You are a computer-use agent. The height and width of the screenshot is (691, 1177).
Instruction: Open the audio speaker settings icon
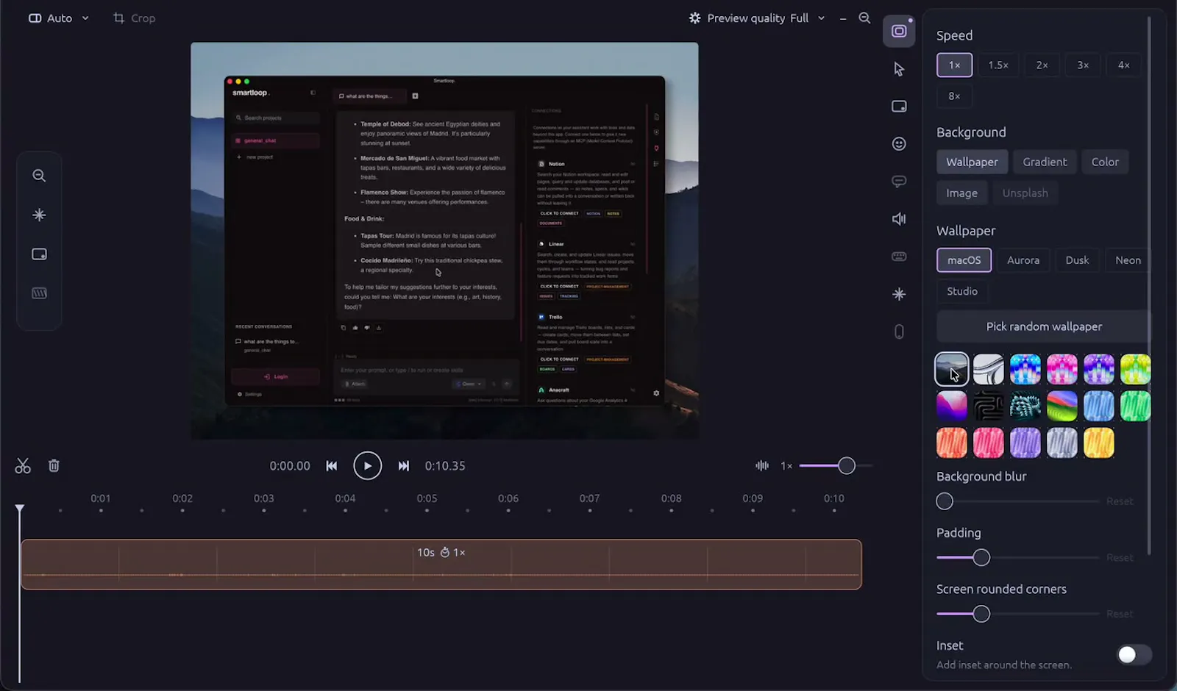point(898,219)
